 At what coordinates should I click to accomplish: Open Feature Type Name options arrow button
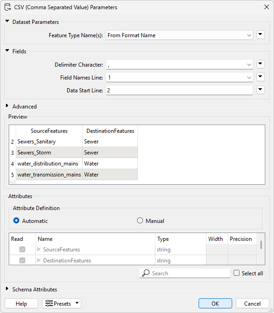coord(260,35)
